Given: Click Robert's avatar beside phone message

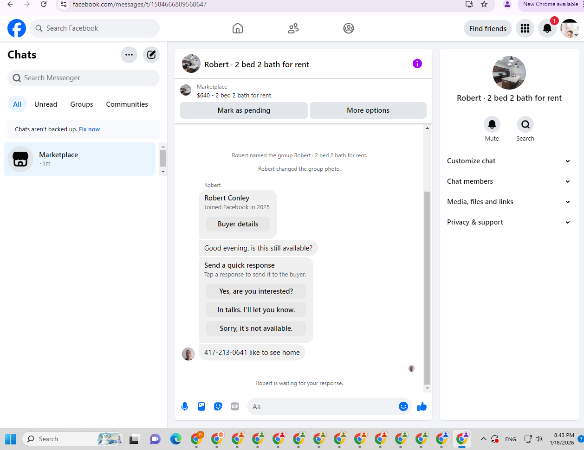Looking at the screenshot, I should point(188,354).
